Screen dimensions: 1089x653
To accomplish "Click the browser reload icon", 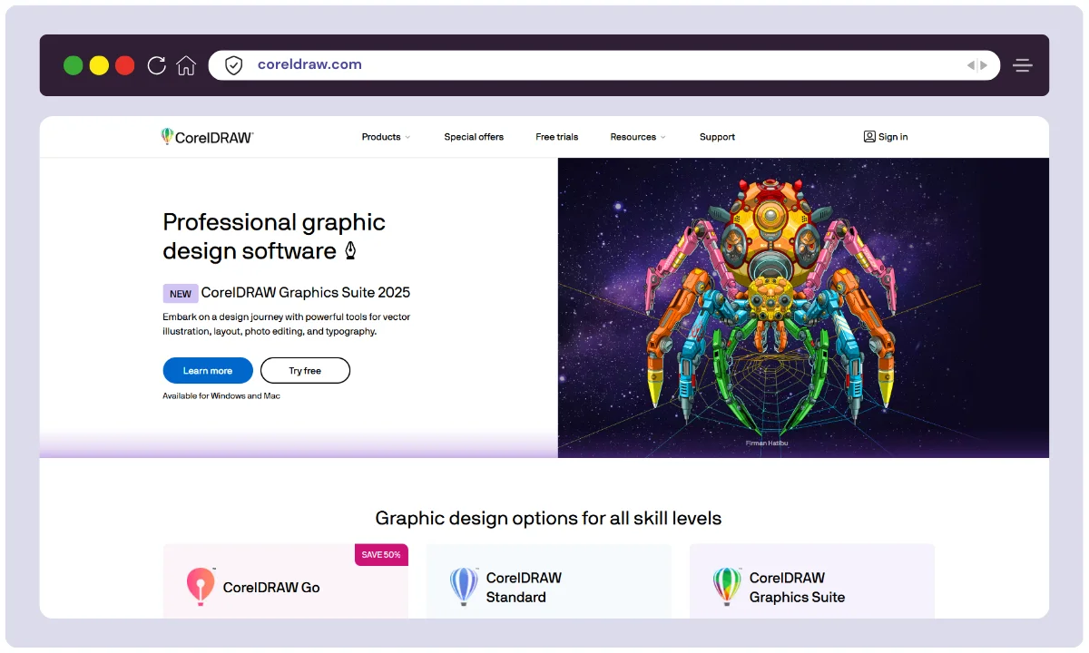I will [x=156, y=65].
